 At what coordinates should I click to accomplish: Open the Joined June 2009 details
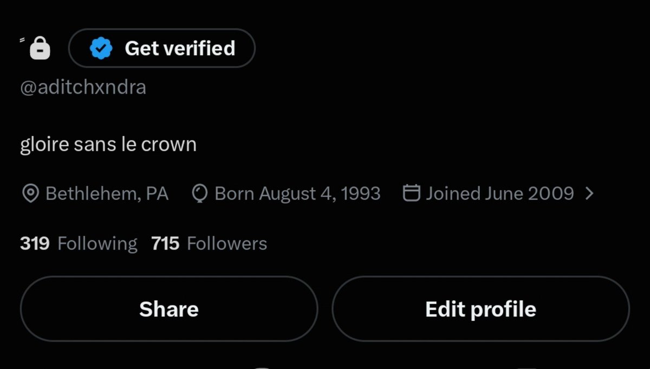[x=499, y=193]
